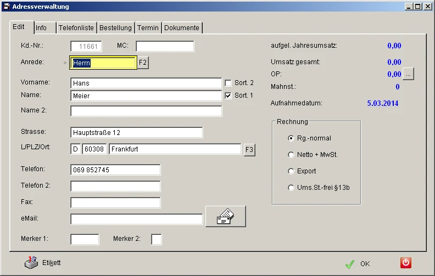
Task: Click the Etikett button label
Action: 51,263
